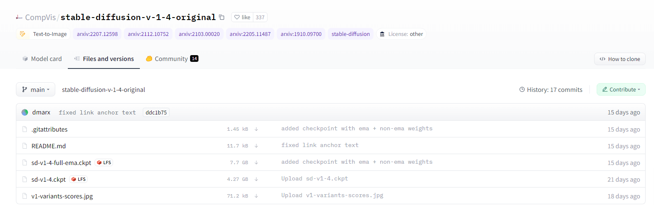Open the breadcrumb stable-diffusion-v-1-4-original path
This screenshot has width=654, height=213.
[103, 89]
